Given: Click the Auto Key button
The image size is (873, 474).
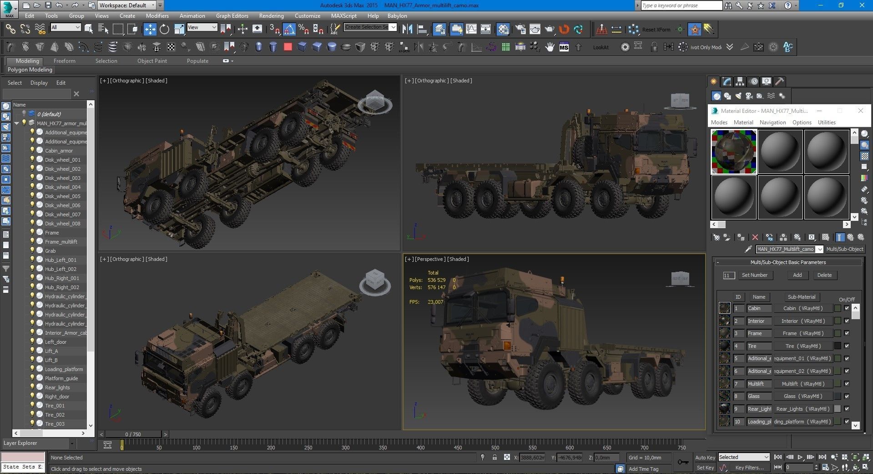Looking at the screenshot, I should tap(705, 457).
